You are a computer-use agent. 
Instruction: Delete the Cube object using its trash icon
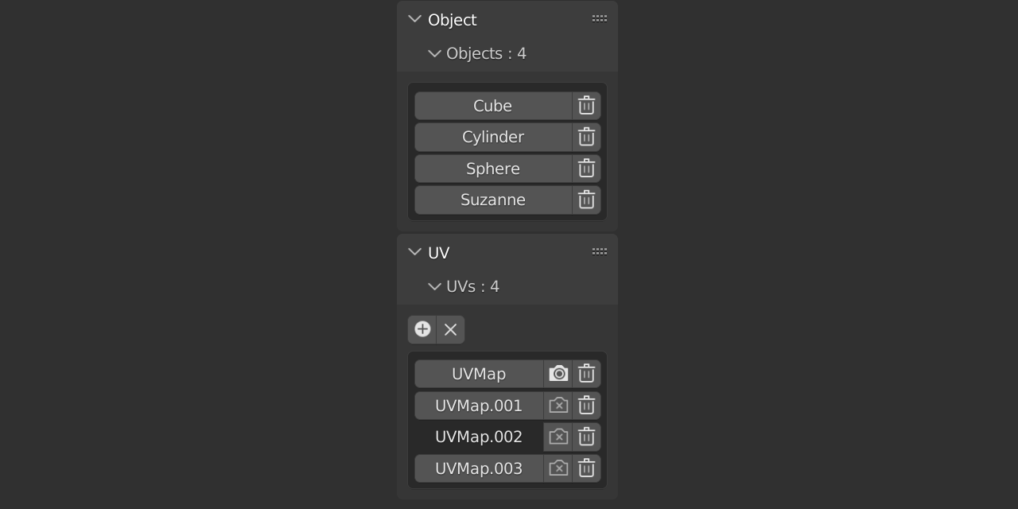tap(586, 104)
